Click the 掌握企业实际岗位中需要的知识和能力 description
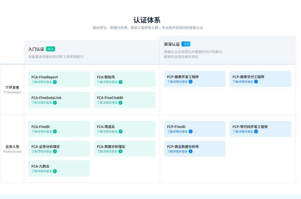 (x=193, y=52)
